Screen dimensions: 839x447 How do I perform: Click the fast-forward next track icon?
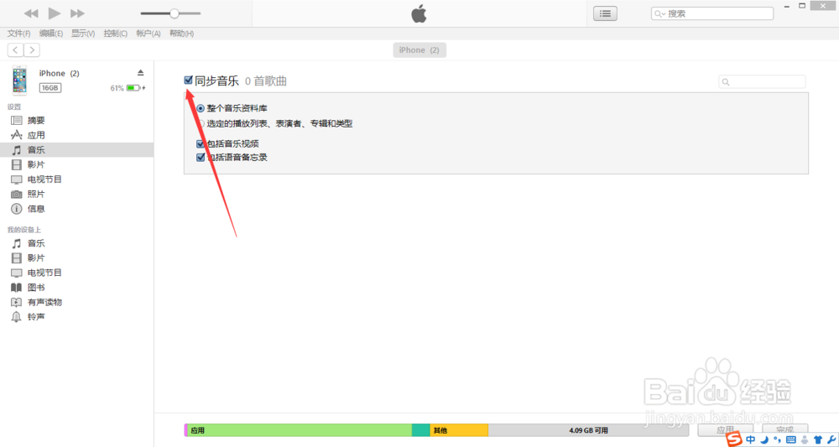click(77, 13)
